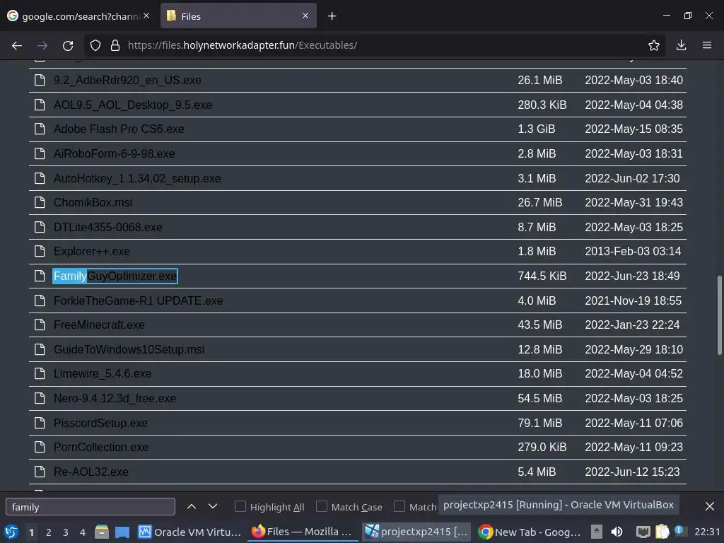
Task: Click the blue show desktop taskbar icon
Action: click(122, 532)
